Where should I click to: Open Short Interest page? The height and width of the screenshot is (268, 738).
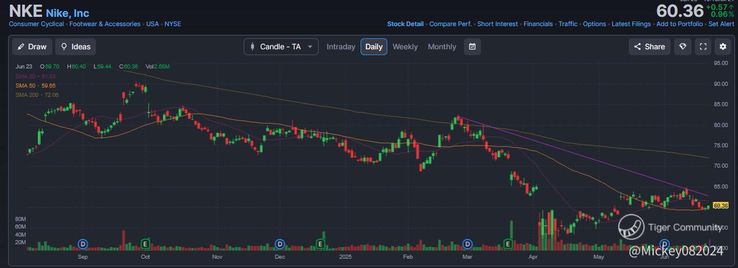(x=498, y=24)
